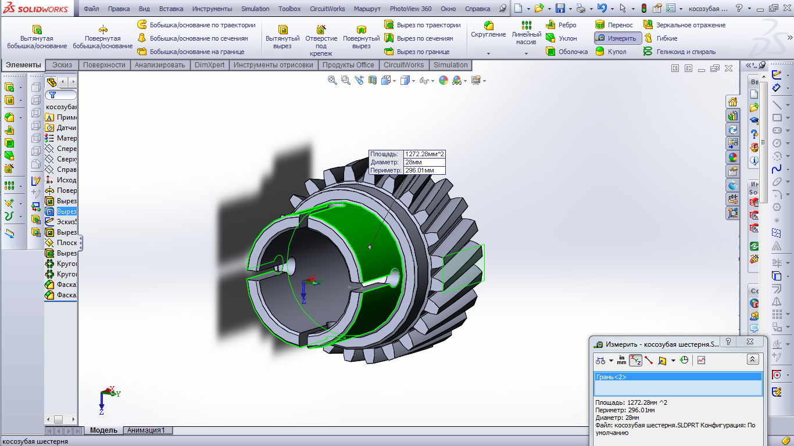
Task: Click the feature tree filter field
Action: click(62, 95)
